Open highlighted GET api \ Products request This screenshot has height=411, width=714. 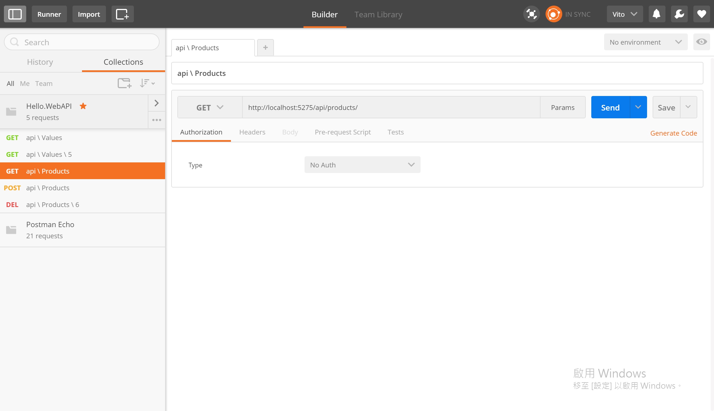point(82,171)
